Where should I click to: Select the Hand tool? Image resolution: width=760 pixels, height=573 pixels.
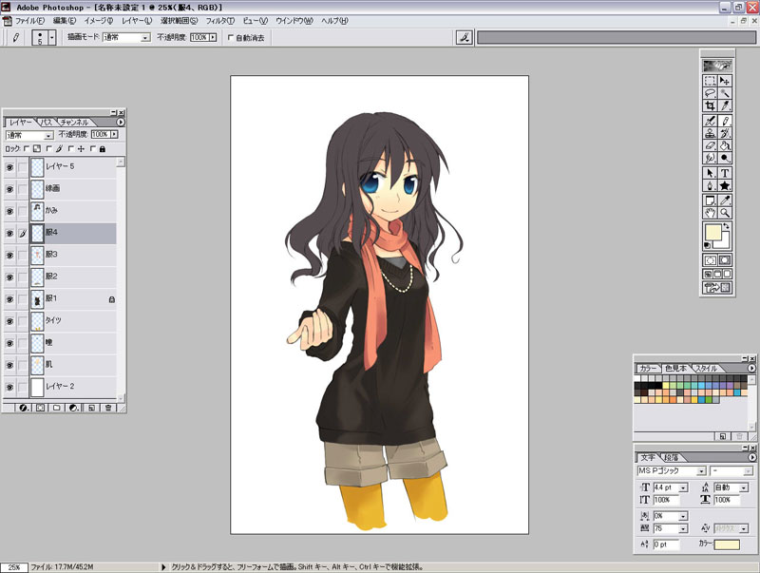click(710, 212)
